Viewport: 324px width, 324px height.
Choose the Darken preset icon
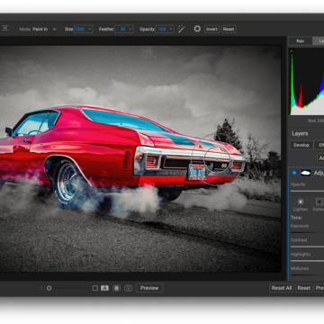[319, 202]
